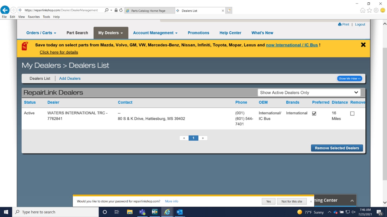Close the Dealers List tab
The image size is (387, 217).
[223, 11]
